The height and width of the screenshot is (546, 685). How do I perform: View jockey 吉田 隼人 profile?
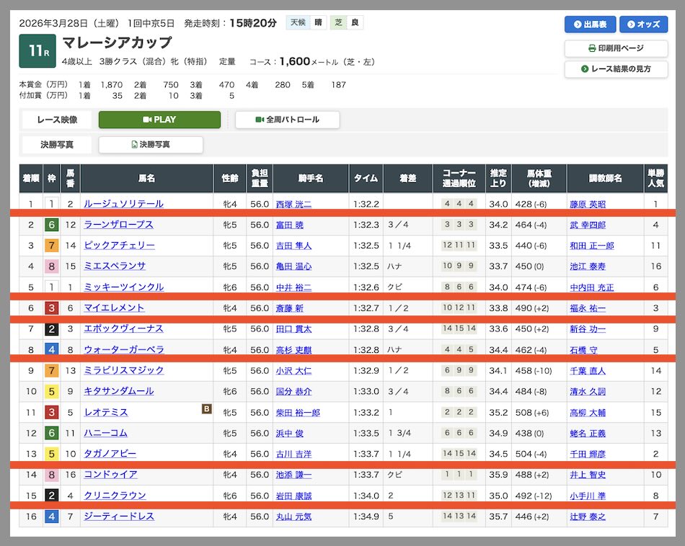coord(293,246)
